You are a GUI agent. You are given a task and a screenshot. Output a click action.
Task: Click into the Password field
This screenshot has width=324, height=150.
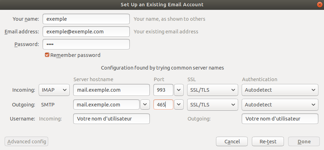(x=86, y=44)
